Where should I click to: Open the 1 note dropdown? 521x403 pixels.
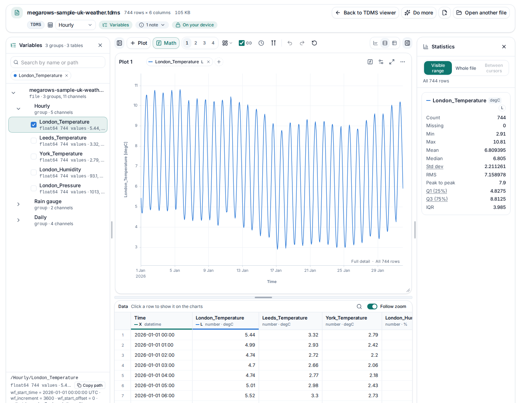tap(152, 25)
